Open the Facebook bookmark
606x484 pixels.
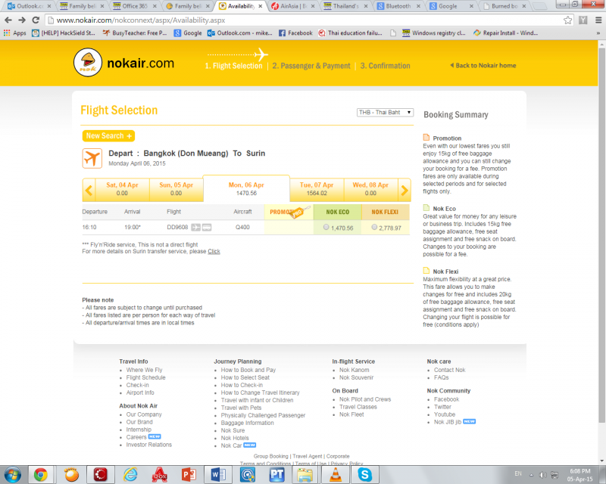click(295, 33)
